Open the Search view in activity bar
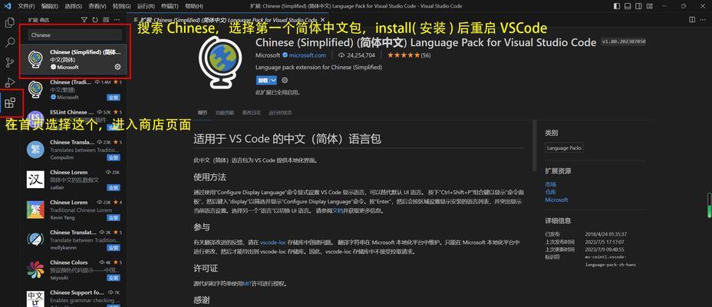Viewport: 712px width, 307px height. (x=9, y=43)
